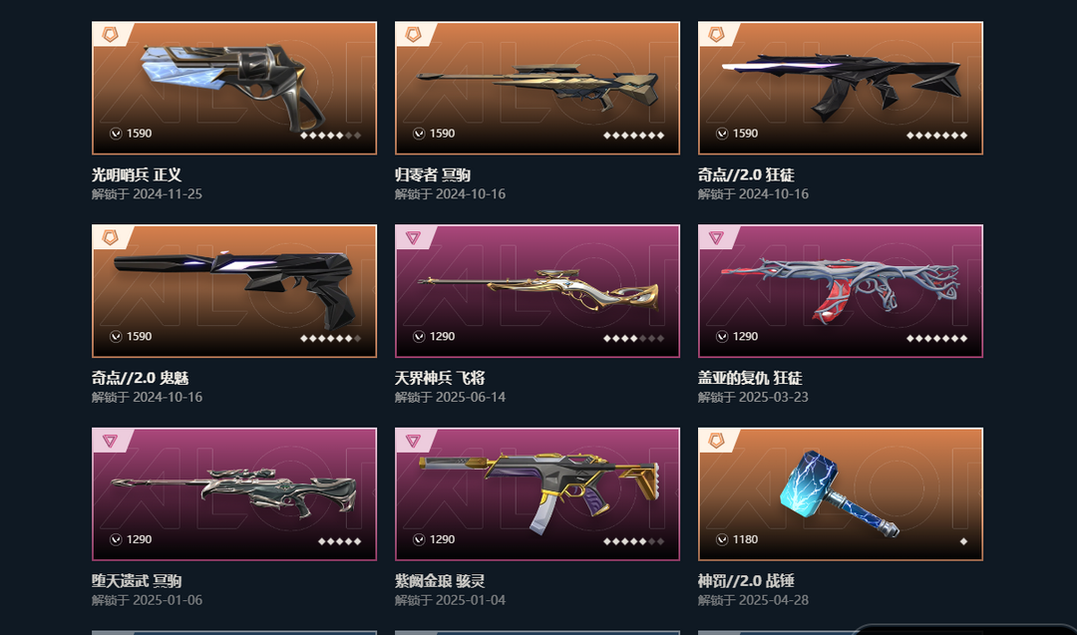The image size is (1077, 635).
Task: Open the 神罚//2.0 战锤 hammer skin
Action: 840,494
